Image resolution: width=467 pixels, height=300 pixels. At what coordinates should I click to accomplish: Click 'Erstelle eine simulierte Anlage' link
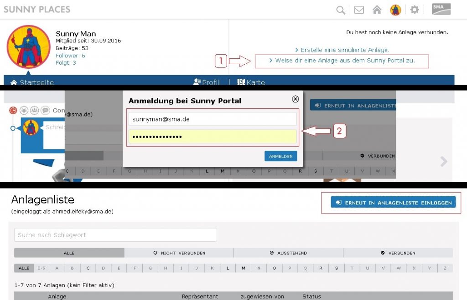[342, 50]
